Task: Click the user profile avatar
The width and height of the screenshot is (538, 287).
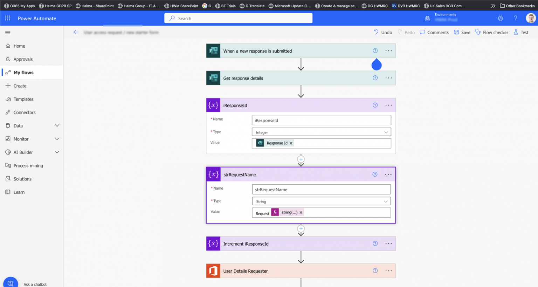Action: point(531,18)
